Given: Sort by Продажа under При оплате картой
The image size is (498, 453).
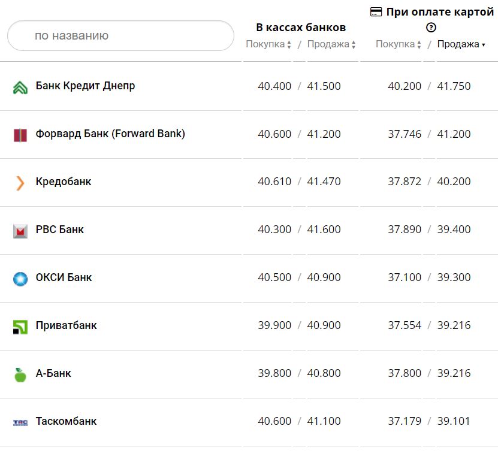Looking at the screenshot, I should point(461,44).
